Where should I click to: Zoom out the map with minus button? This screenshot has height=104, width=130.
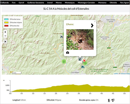pyautogui.click(x=5, y=36)
